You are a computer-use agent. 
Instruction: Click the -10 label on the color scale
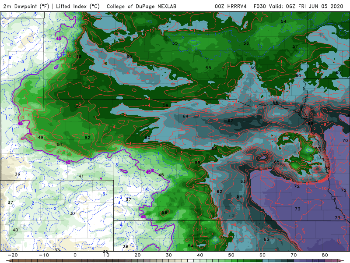(x=44, y=255)
